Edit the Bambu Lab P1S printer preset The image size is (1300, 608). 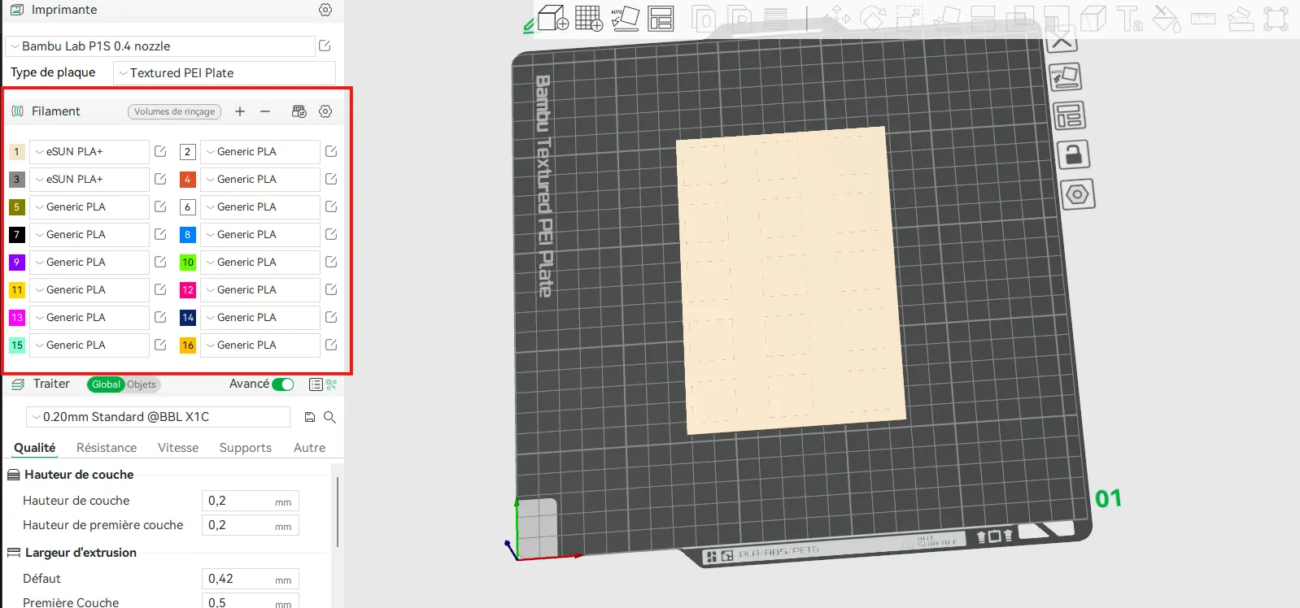click(325, 46)
